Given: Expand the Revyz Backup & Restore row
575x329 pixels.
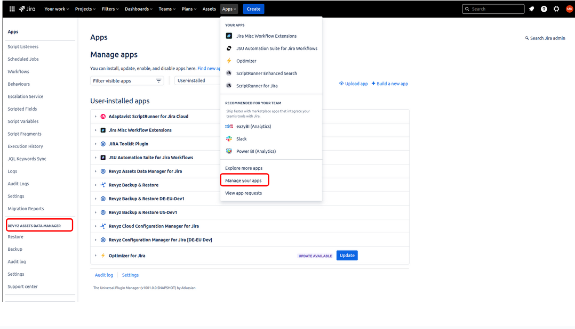Looking at the screenshot, I should coord(95,185).
